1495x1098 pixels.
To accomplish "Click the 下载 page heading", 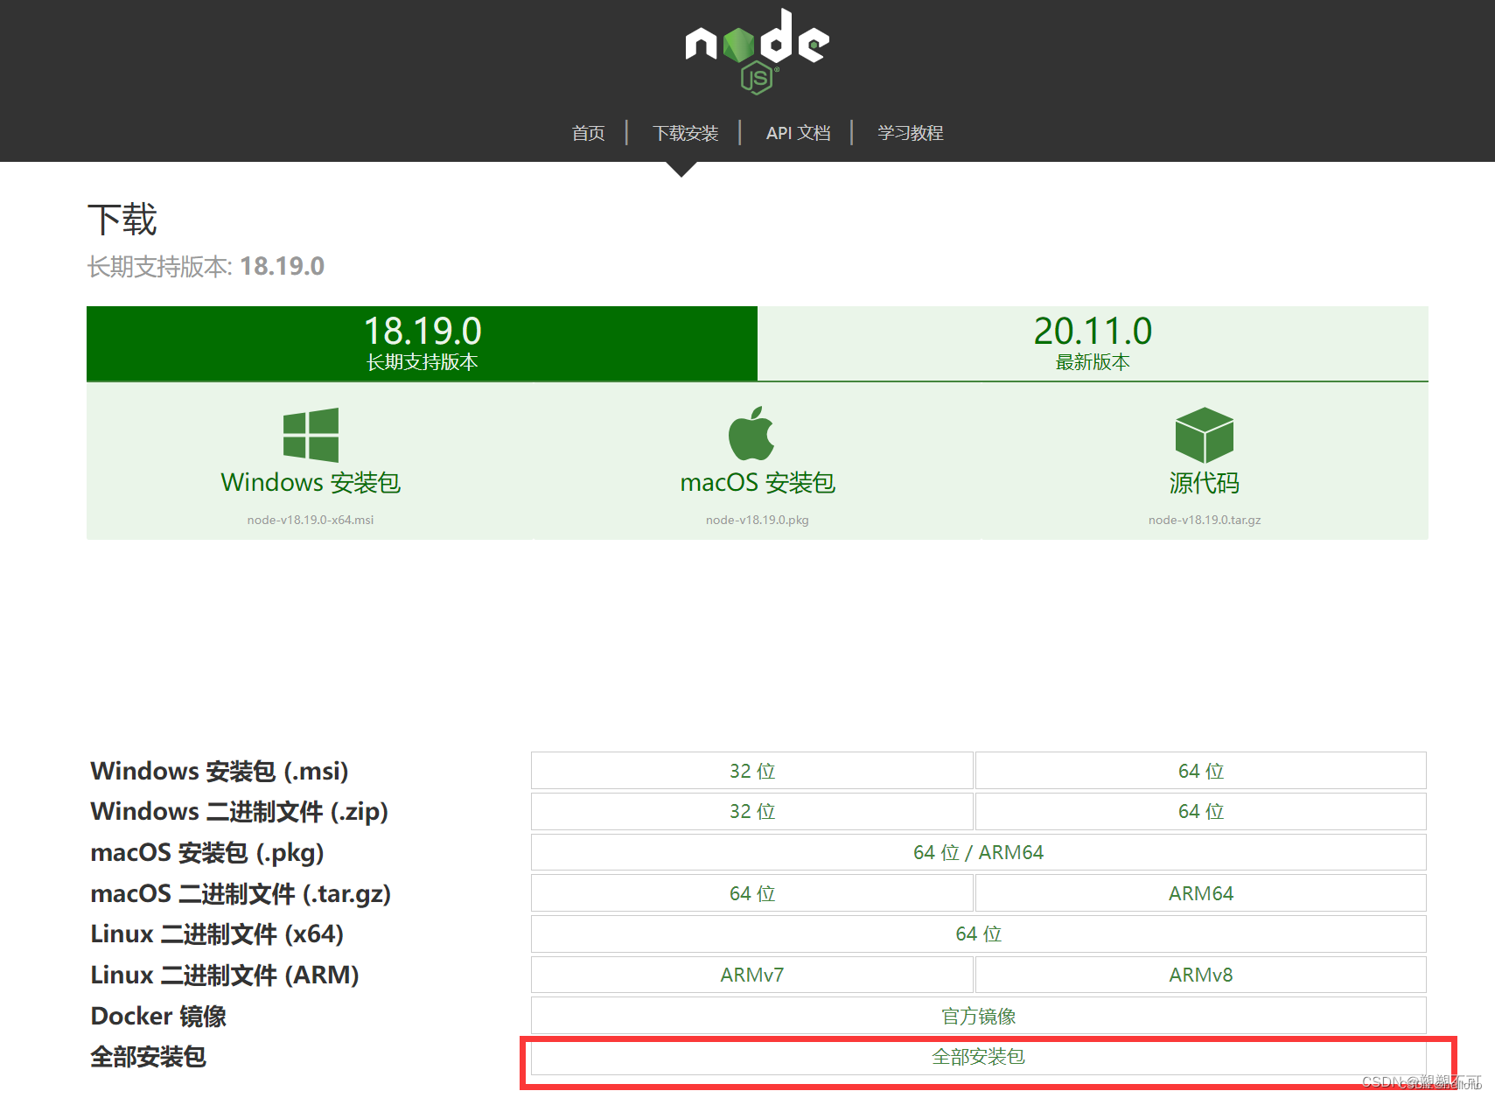I will (122, 219).
